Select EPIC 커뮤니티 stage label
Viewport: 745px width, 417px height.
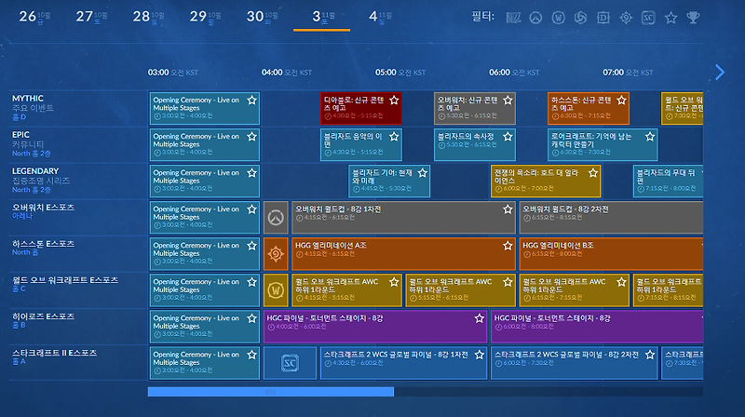pos(31,144)
